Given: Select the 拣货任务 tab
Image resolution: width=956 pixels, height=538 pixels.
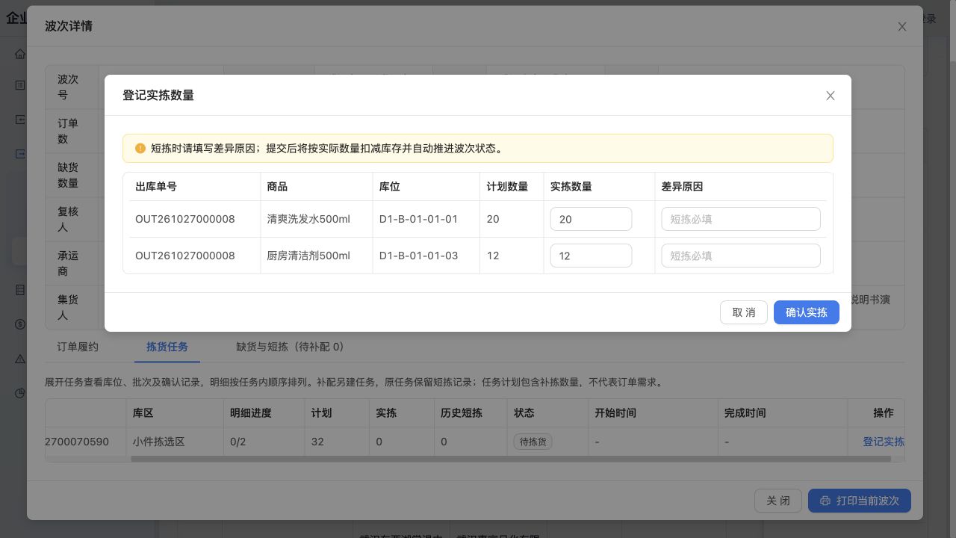Looking at the screenshot, I should (167, 347).
